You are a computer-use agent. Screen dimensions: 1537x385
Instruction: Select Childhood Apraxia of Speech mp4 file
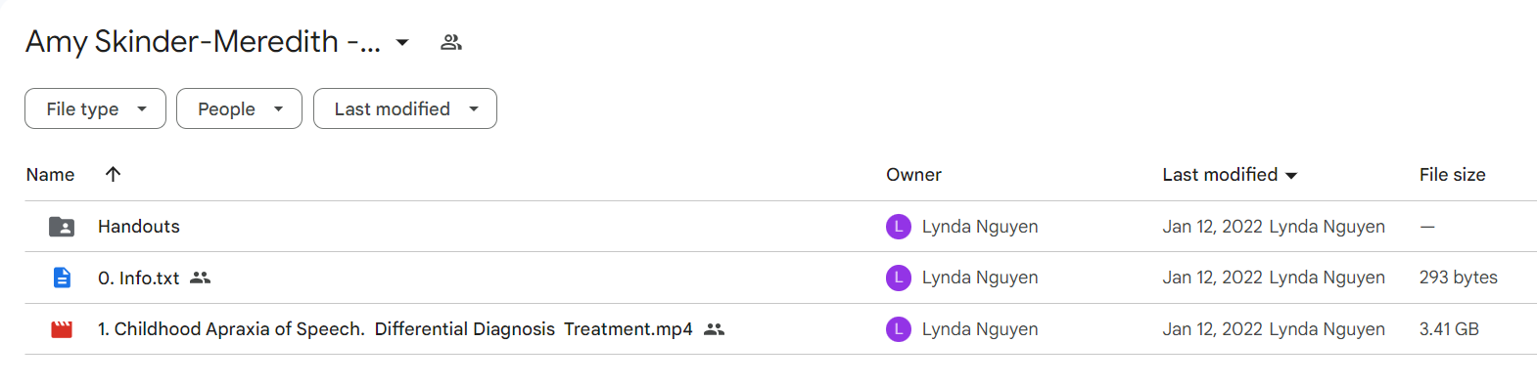tap(780, 329)
